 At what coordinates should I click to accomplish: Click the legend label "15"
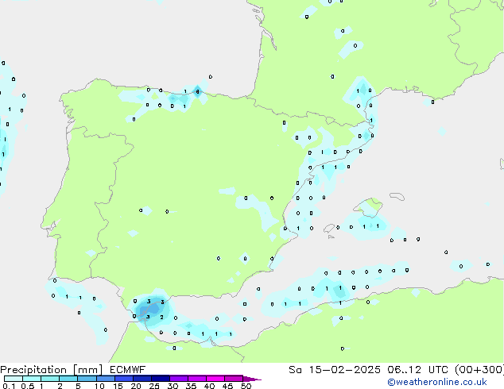click(118, 386)
